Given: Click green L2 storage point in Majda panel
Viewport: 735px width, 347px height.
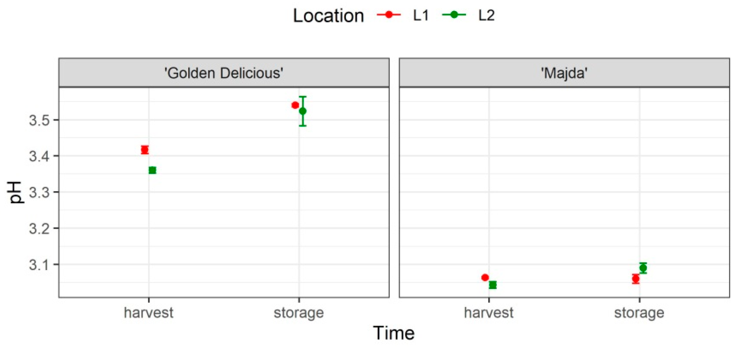Looking at the screenshot, I should coord(643,268).
